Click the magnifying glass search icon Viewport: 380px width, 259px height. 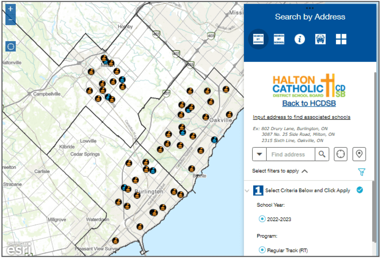click(x=322, y=154)
